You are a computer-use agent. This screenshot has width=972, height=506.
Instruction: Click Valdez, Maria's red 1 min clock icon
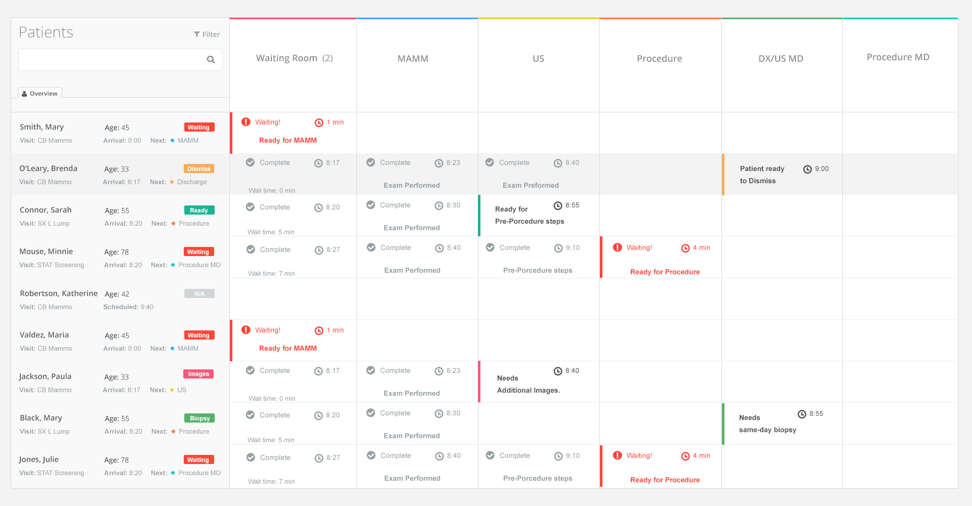tap(319, 330)
